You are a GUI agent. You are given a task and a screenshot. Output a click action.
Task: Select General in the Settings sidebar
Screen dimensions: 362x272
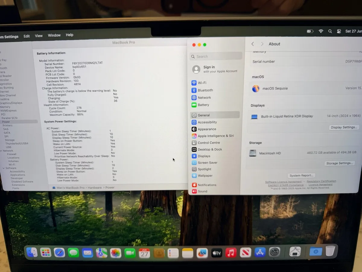215,115
